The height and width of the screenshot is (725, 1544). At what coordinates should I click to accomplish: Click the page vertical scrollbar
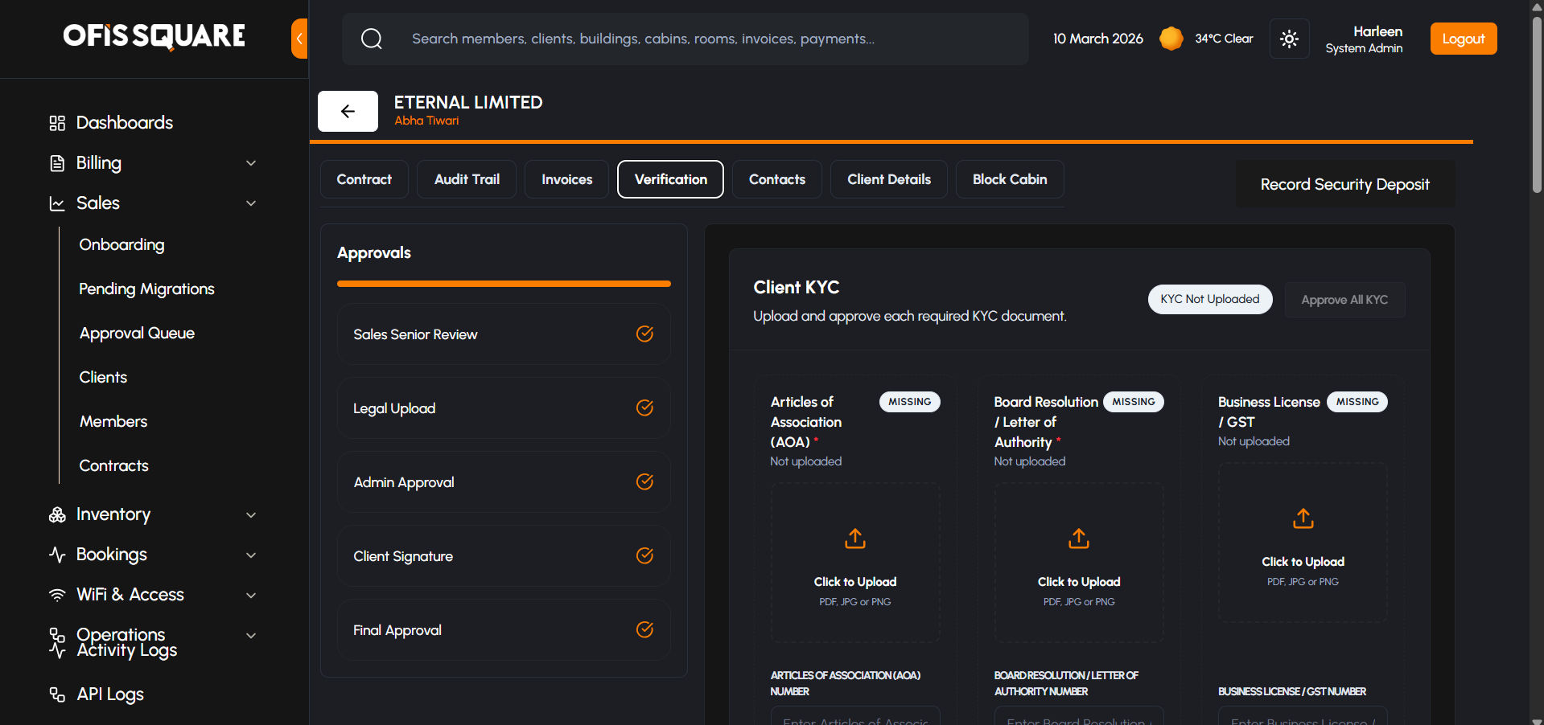pyautogui.click(x=1537, y=104)
